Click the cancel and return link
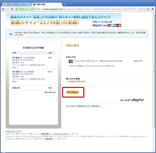156x153 pixels. coord(83,106)
